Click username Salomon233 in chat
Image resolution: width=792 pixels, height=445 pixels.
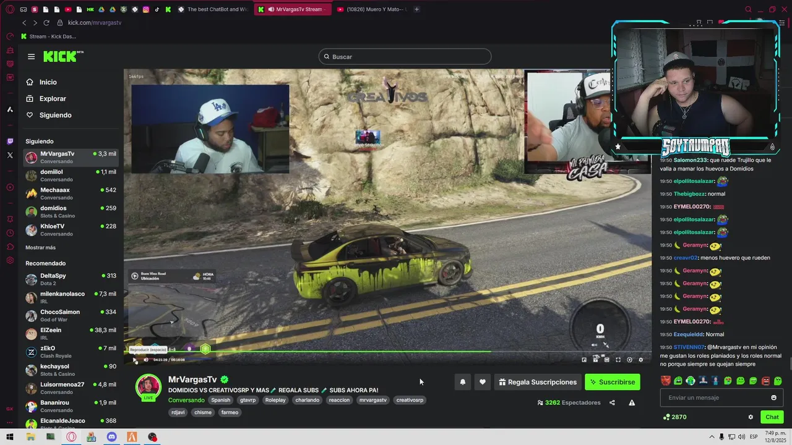[690, 160]
